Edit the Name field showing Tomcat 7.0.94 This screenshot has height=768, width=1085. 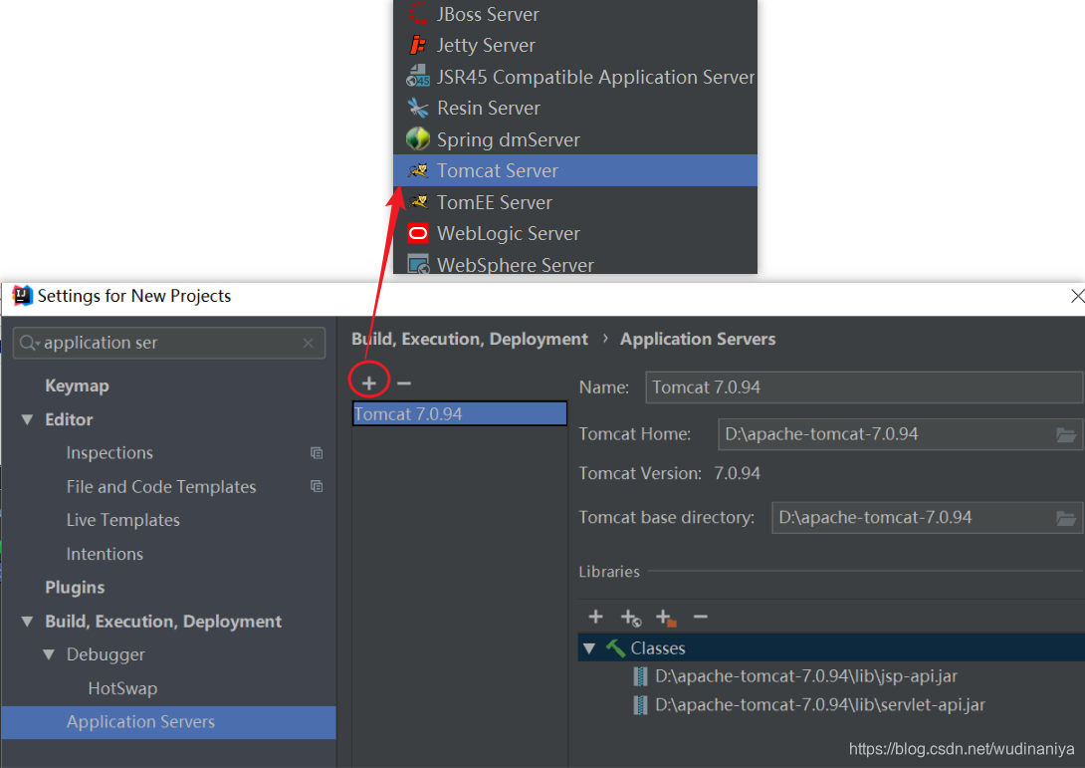tap(864, 387)
